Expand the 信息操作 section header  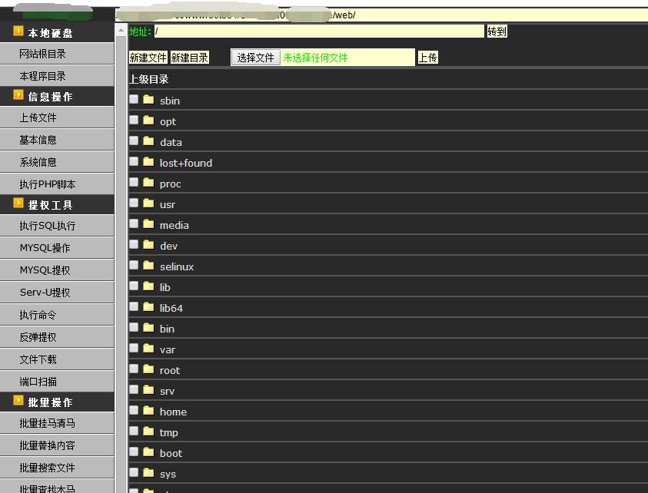pyautogui.click(x=51, y=97)
